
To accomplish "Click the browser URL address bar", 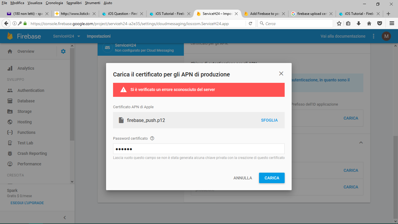I will pos(137,24).
